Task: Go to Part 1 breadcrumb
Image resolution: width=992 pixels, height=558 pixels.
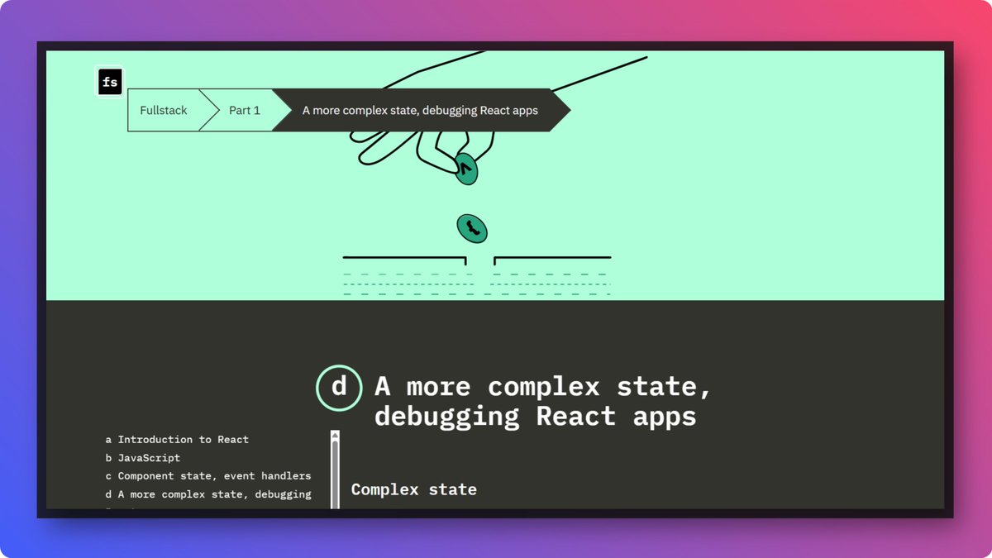Action: [244, 110]
